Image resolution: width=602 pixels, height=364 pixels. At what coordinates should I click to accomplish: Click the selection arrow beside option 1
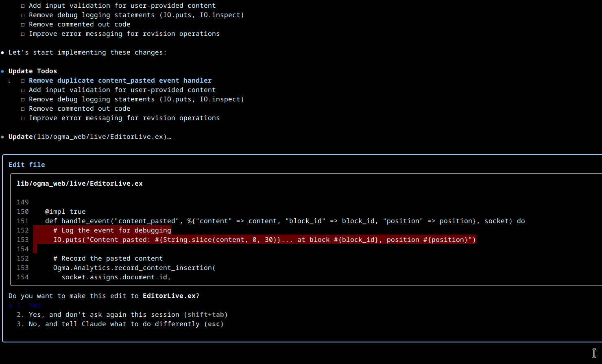click(x=11, y=305)
